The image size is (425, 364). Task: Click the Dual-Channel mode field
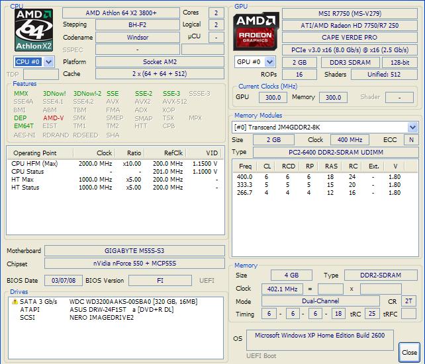(320, 301)
